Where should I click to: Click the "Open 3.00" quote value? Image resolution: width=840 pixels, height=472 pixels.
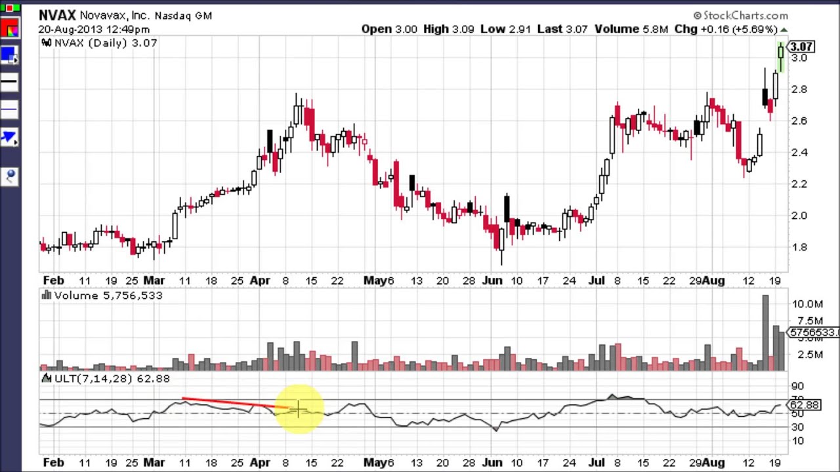(388, 29)
